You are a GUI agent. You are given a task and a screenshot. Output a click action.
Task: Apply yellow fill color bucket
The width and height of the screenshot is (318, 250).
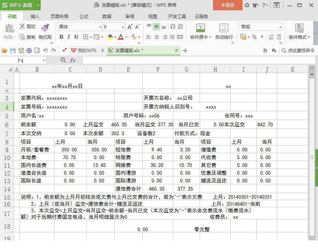110,37
